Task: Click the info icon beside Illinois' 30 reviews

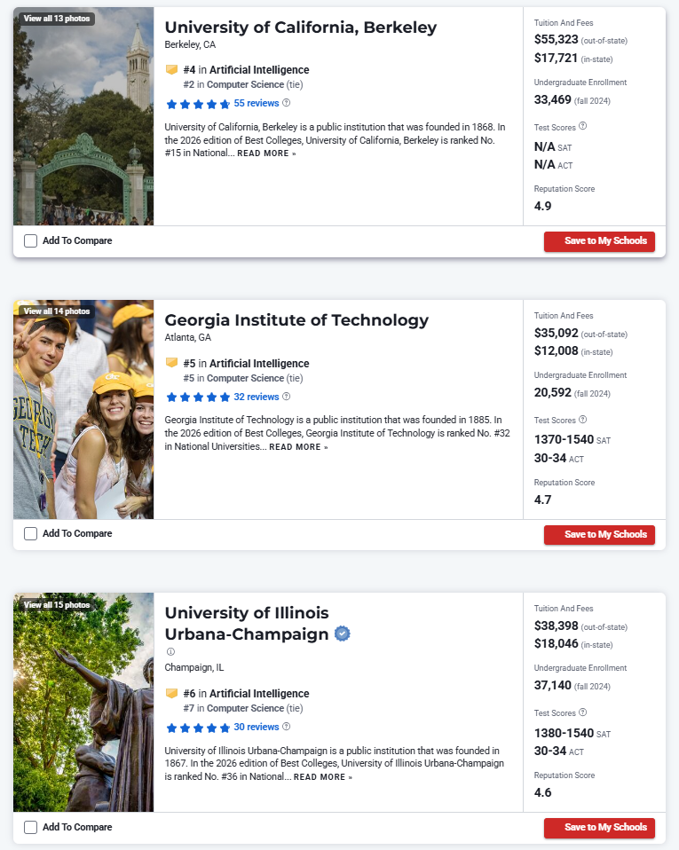Action: tap(286, 727)
